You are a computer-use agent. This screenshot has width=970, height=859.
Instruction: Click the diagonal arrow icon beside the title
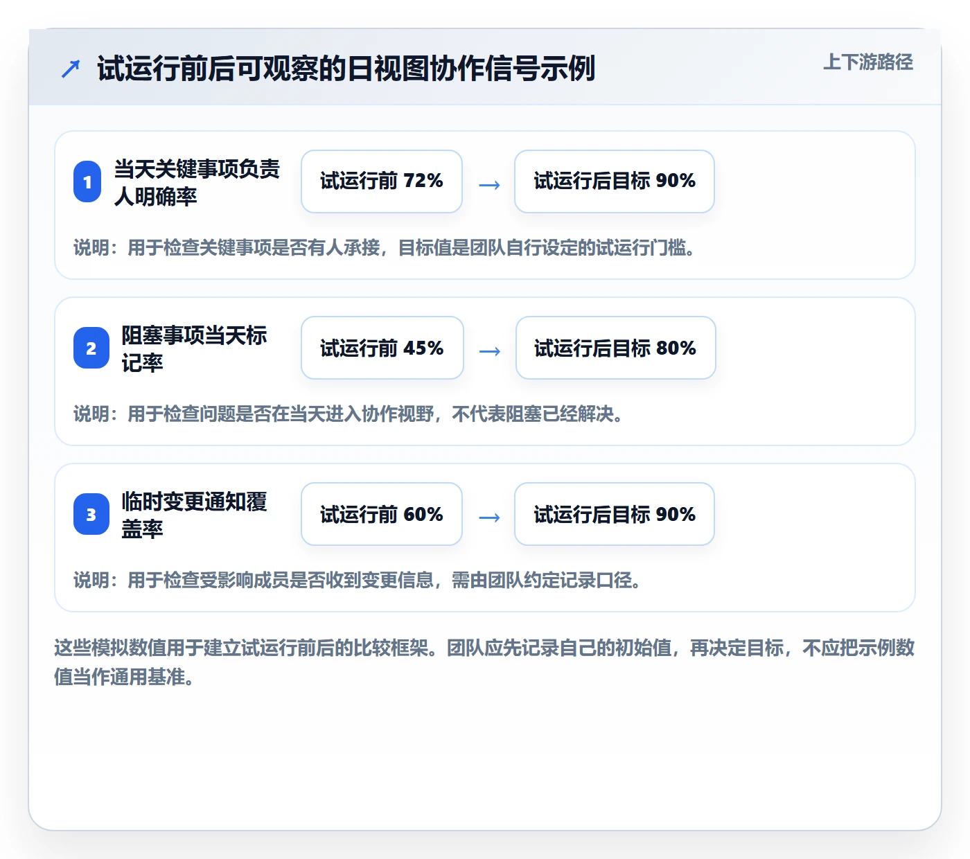point(71,69)
